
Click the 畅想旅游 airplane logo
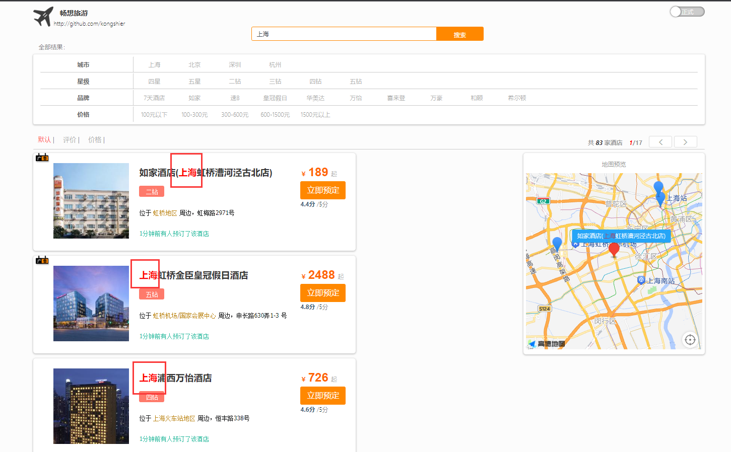pyautogui.click(x=44, y=17)
